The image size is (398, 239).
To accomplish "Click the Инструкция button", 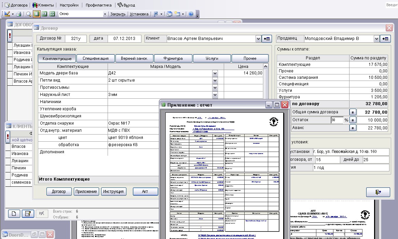I will (113, 192).
